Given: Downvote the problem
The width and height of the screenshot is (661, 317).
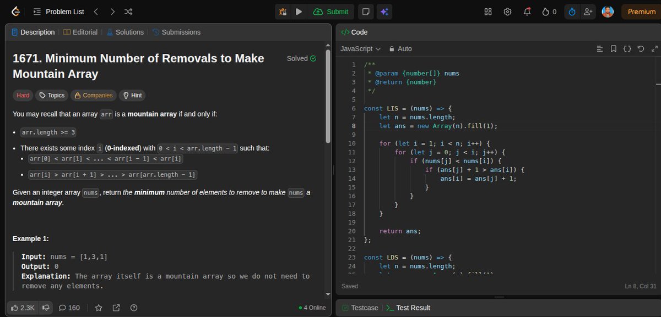Looking at the screenshot, I should click(x=47, y=308).
